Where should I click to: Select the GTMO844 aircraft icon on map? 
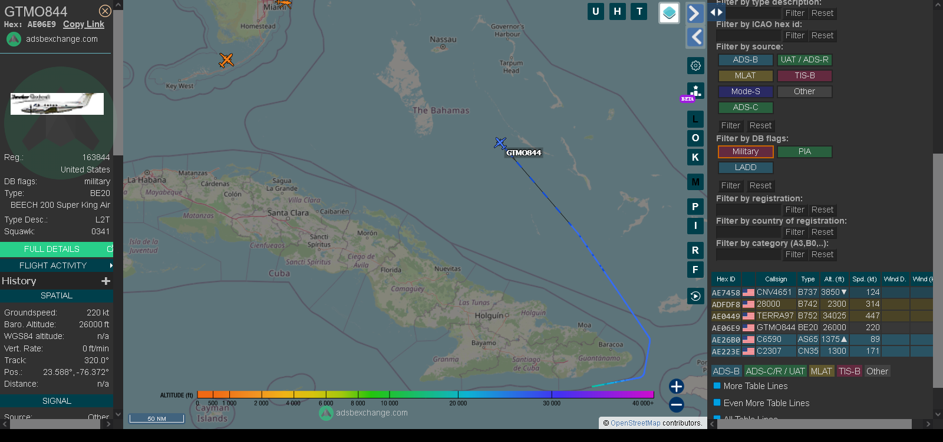(x=500, y=143)
